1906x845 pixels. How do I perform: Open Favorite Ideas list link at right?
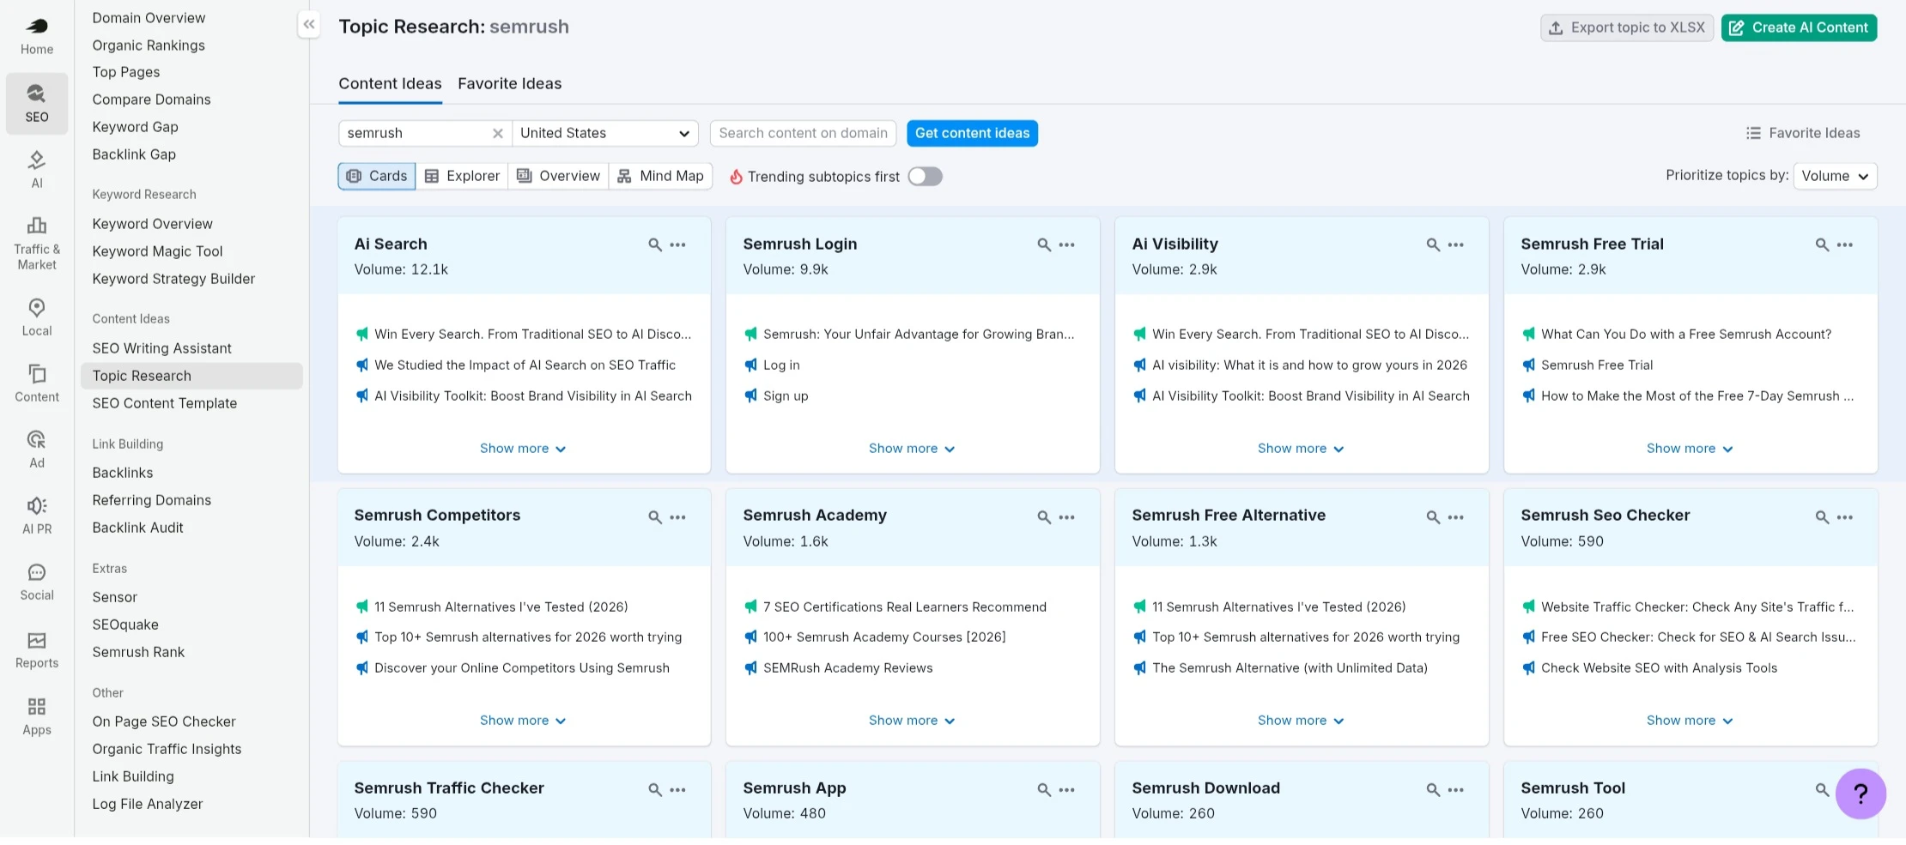point(1803,133)
